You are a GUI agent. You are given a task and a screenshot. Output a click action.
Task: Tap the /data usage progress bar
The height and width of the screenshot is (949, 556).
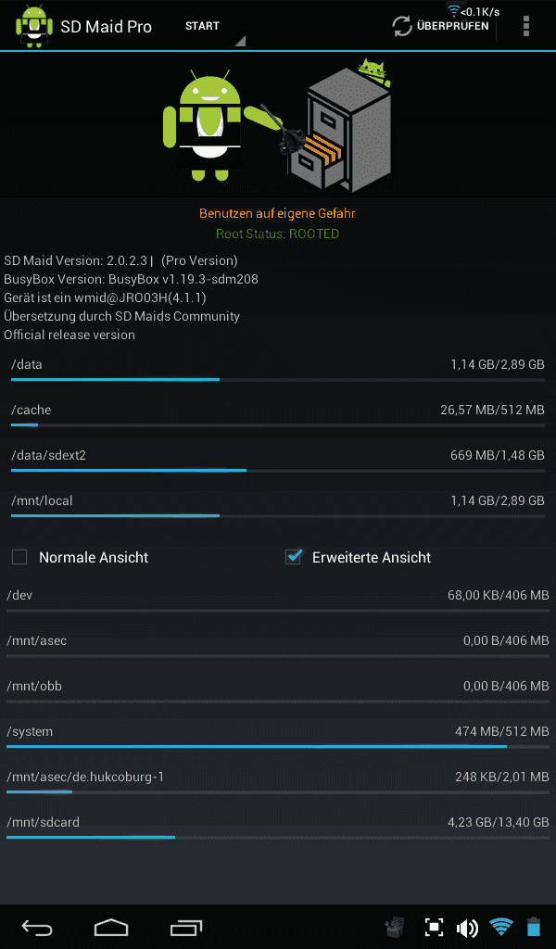[278, 379]
